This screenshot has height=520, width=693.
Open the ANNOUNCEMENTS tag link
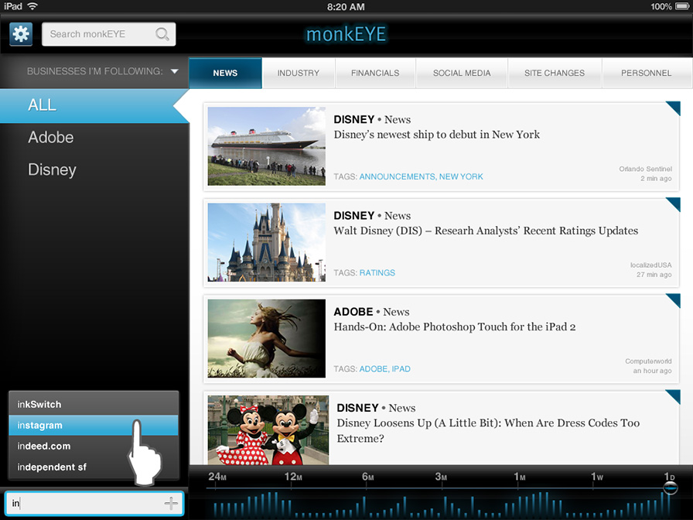(397, 176)
